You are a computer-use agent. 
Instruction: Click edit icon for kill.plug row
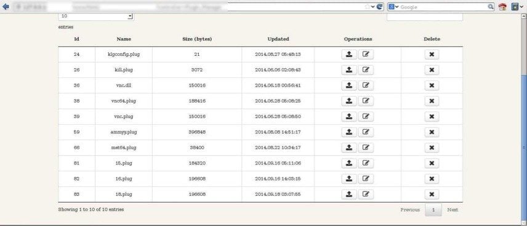366,70
